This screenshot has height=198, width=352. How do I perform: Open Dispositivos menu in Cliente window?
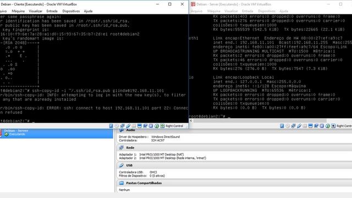point(71,11)
